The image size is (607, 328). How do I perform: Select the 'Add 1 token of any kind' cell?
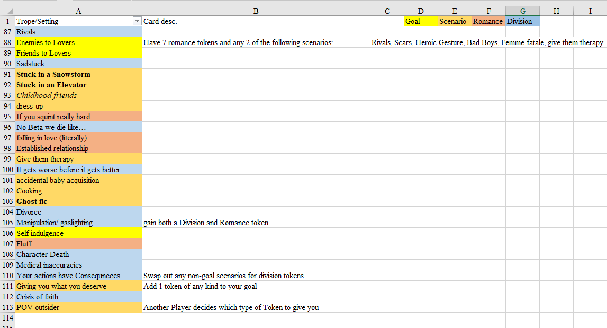click(256, 286)
